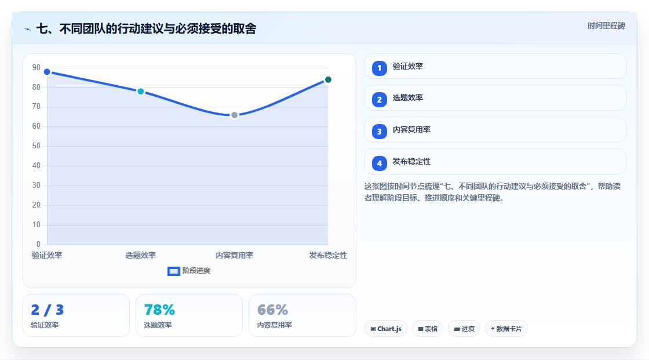This screenshot has width=649, height=360.
Task: Click the section title 七、不同团队的行动建议
Action: [x=146, y=29]
